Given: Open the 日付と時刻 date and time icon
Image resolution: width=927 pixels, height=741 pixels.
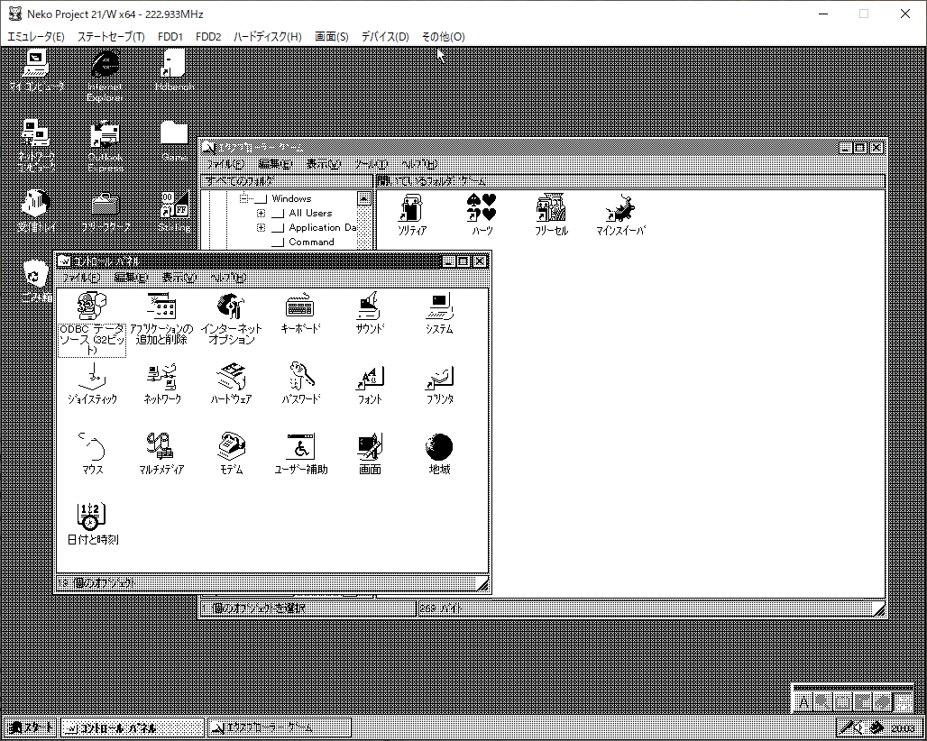Looking at the screenshot, I should pos(92,524).
